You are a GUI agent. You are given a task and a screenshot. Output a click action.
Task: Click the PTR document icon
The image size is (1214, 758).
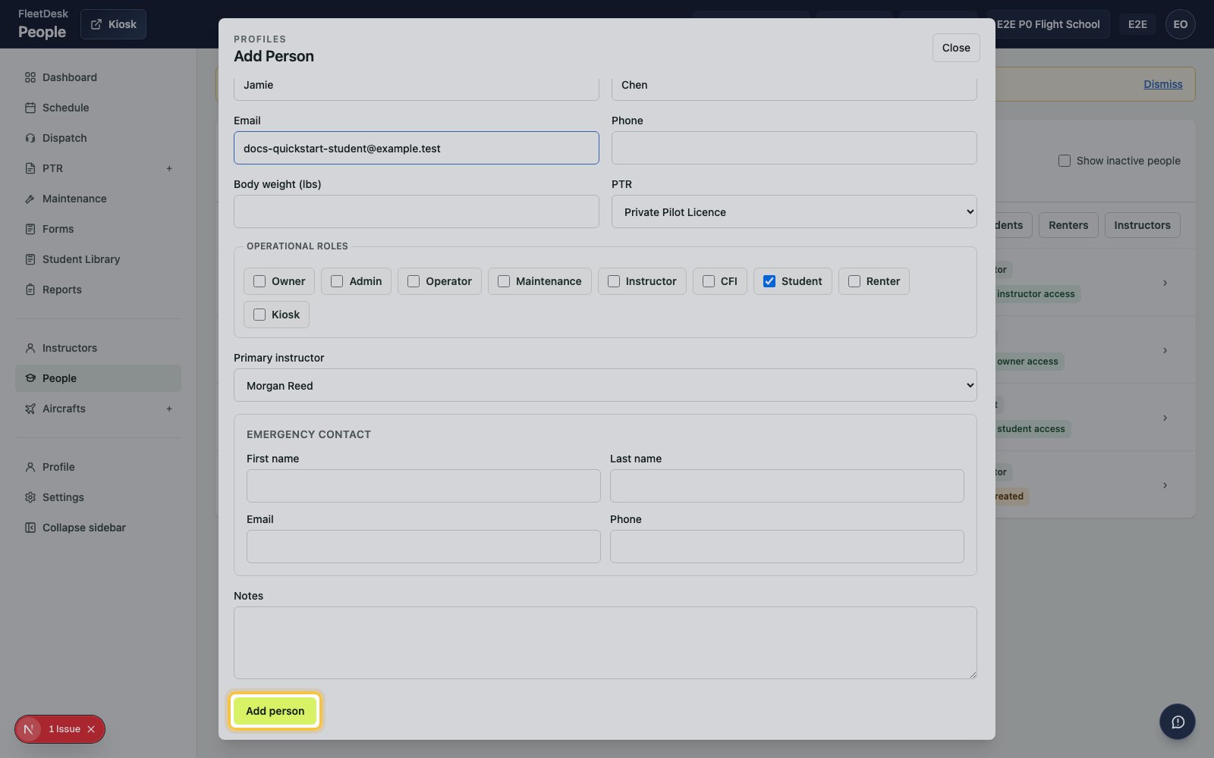tap(30, 168)
